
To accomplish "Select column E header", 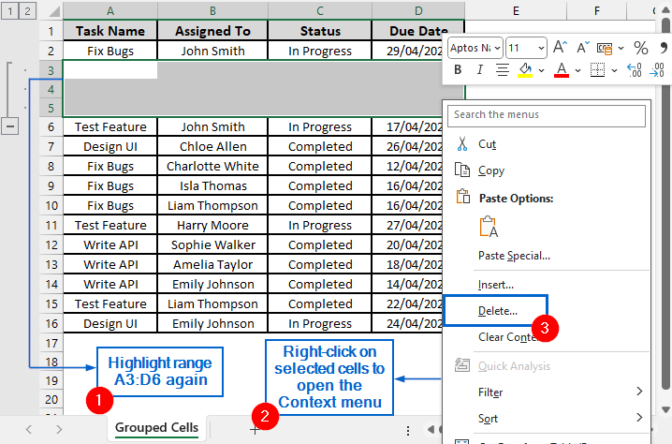I will 516,10.
